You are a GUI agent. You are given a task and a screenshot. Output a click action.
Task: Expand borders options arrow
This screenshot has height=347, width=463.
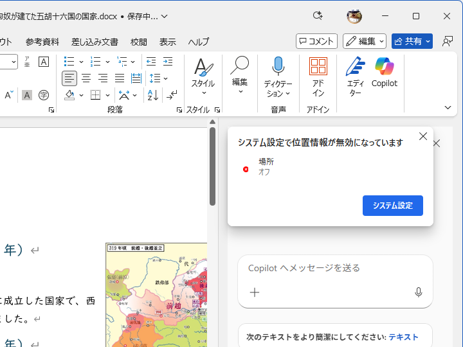pos(107,95)
